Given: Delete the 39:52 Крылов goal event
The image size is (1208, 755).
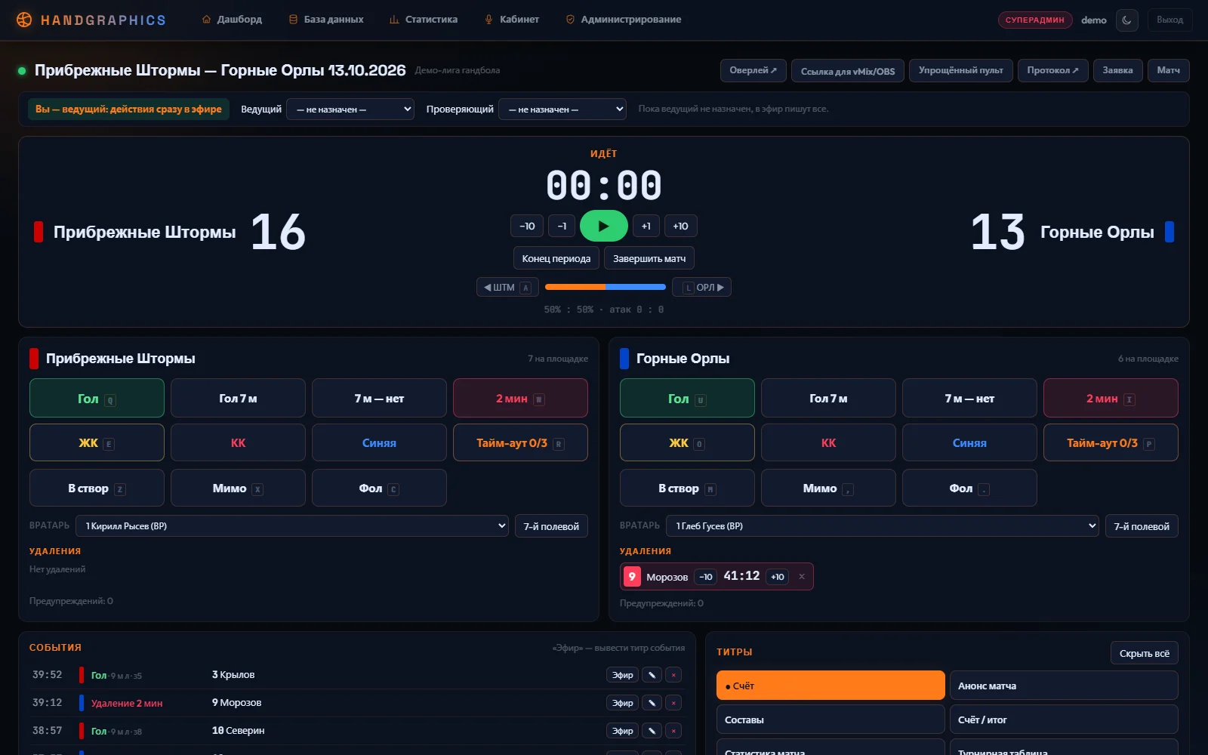Looking at the screenshot, I should click(673, 675).
